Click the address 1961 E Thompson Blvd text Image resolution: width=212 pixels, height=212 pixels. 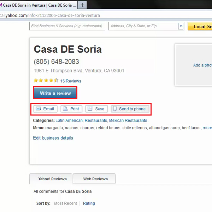(79, 71)
